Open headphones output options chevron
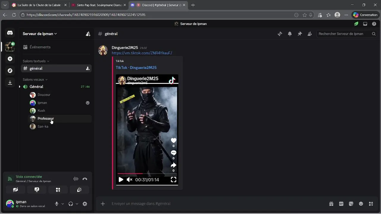Viewport: 381px width, 214px height. click(77, 204)
